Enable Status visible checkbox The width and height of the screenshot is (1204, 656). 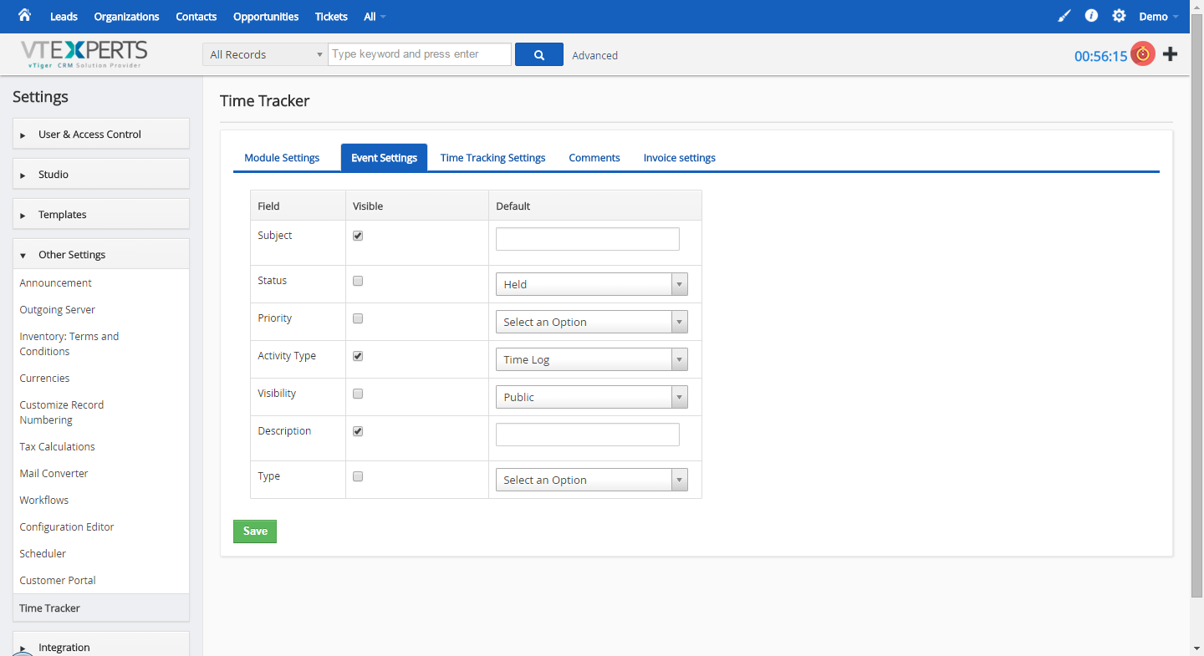[x=358, y=281]
